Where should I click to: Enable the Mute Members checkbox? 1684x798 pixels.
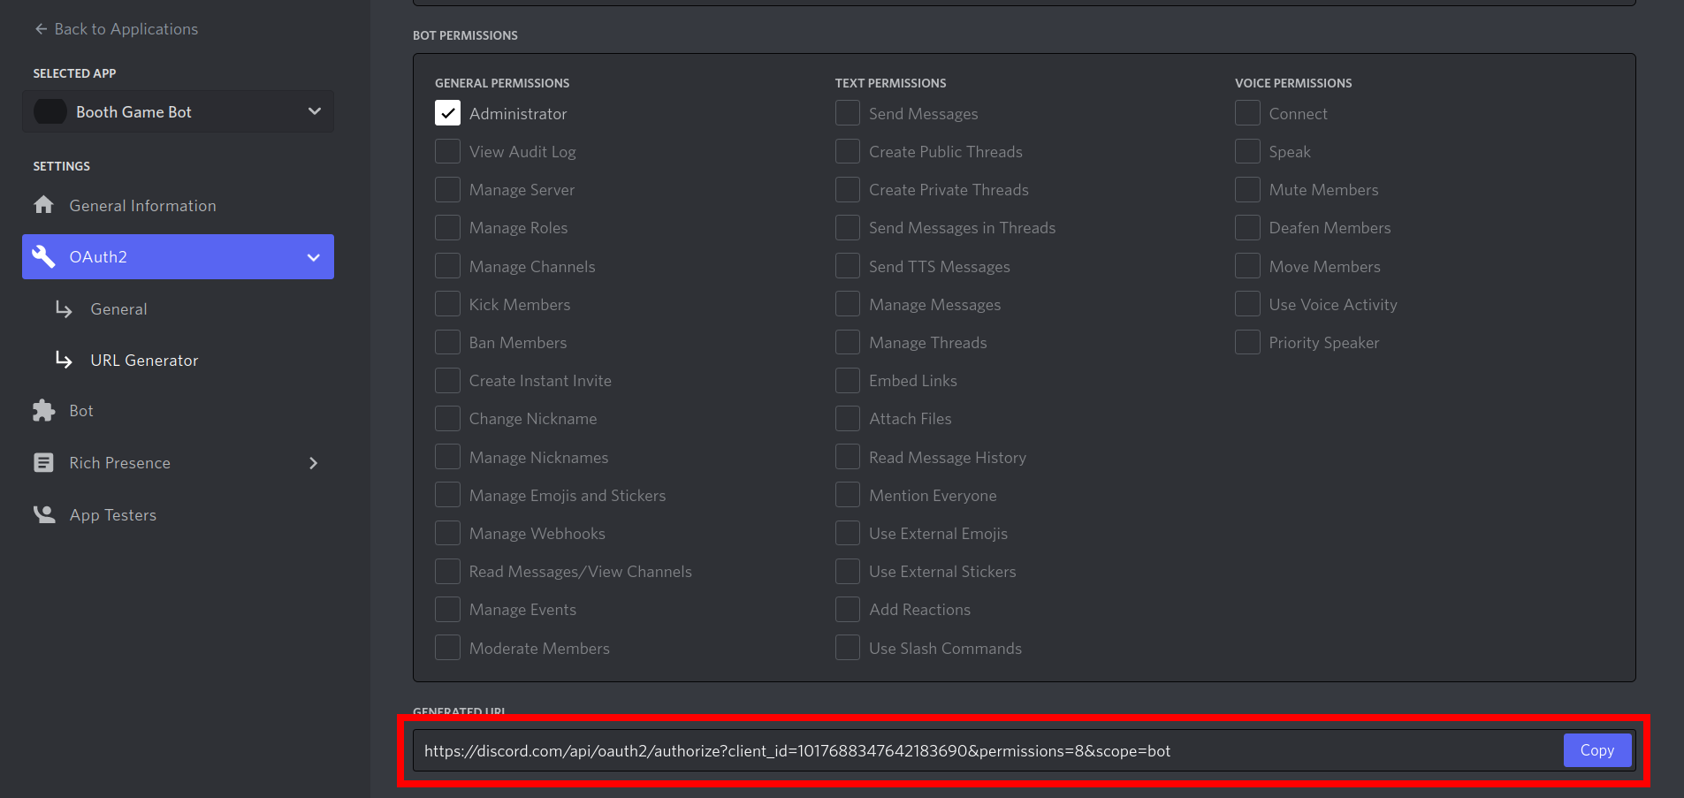point(1247,189)
